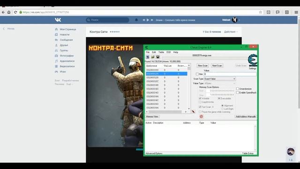
Task: Open the Table menu in Cheat Engine
Action: point(161,52)
